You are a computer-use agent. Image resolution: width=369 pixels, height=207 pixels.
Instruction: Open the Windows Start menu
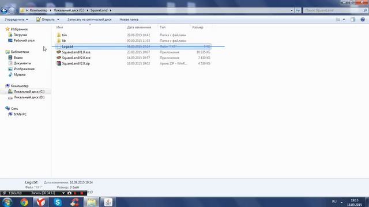tap(7, 202)
